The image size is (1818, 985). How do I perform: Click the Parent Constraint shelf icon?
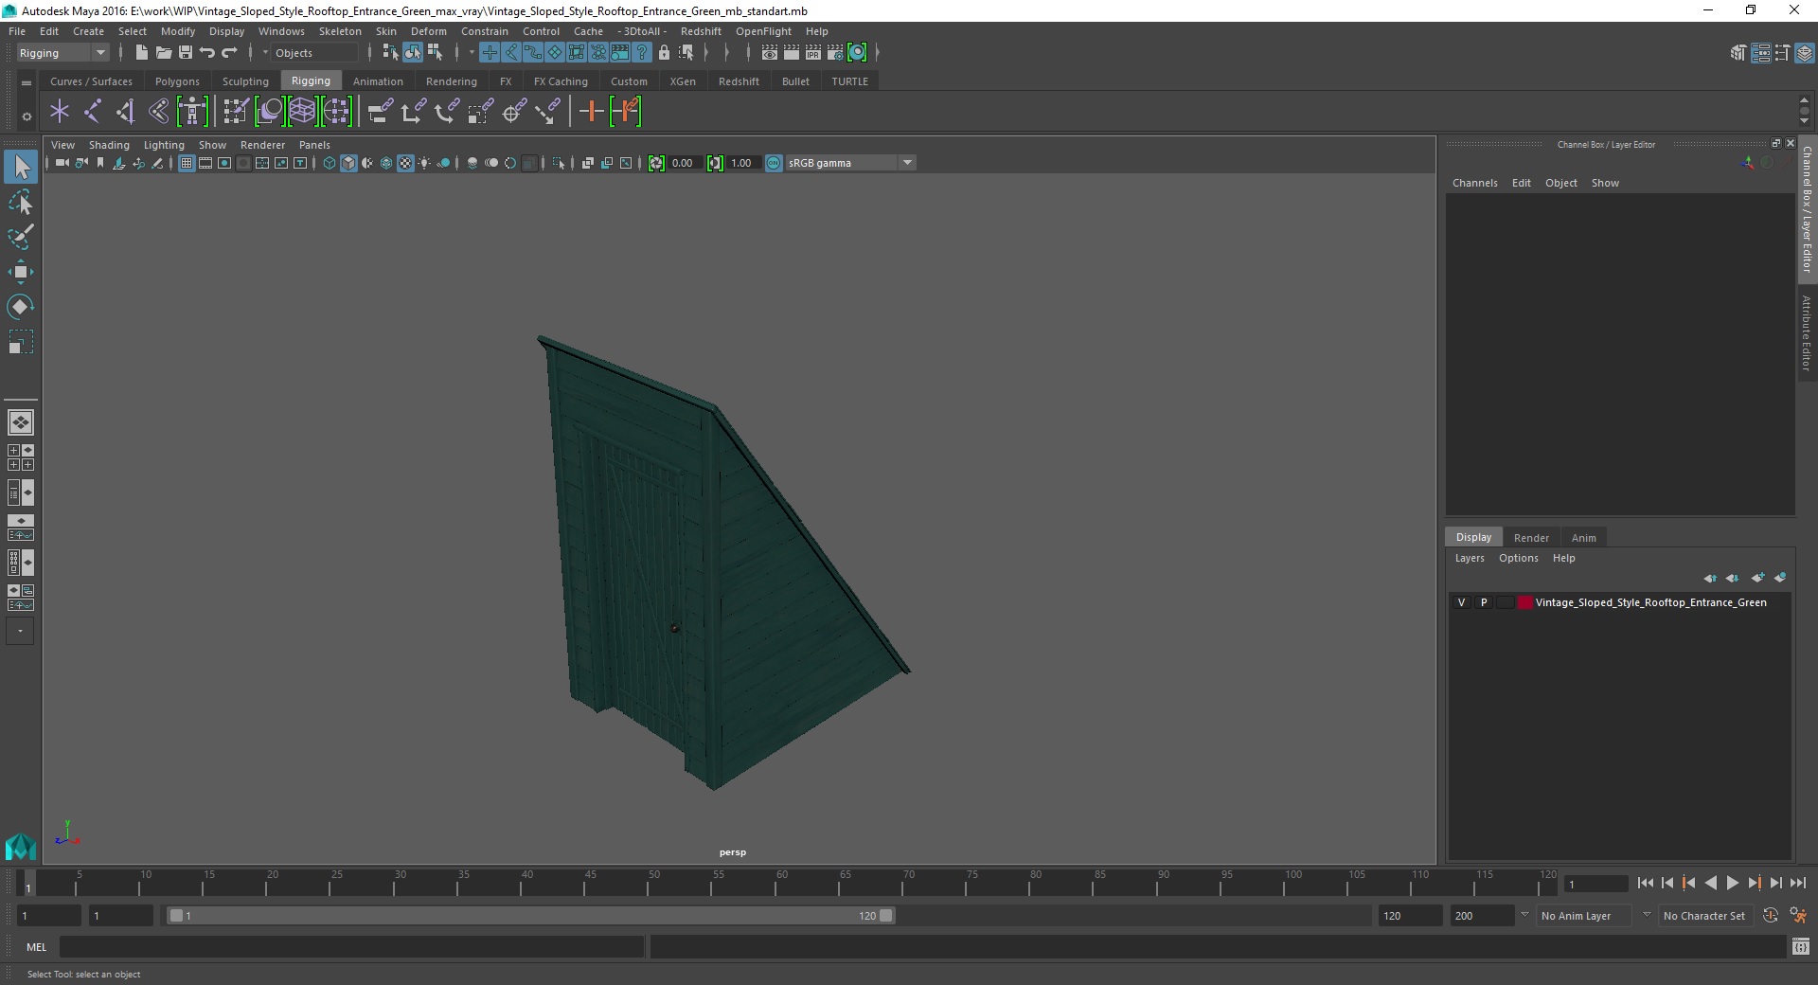click(380, 112)
